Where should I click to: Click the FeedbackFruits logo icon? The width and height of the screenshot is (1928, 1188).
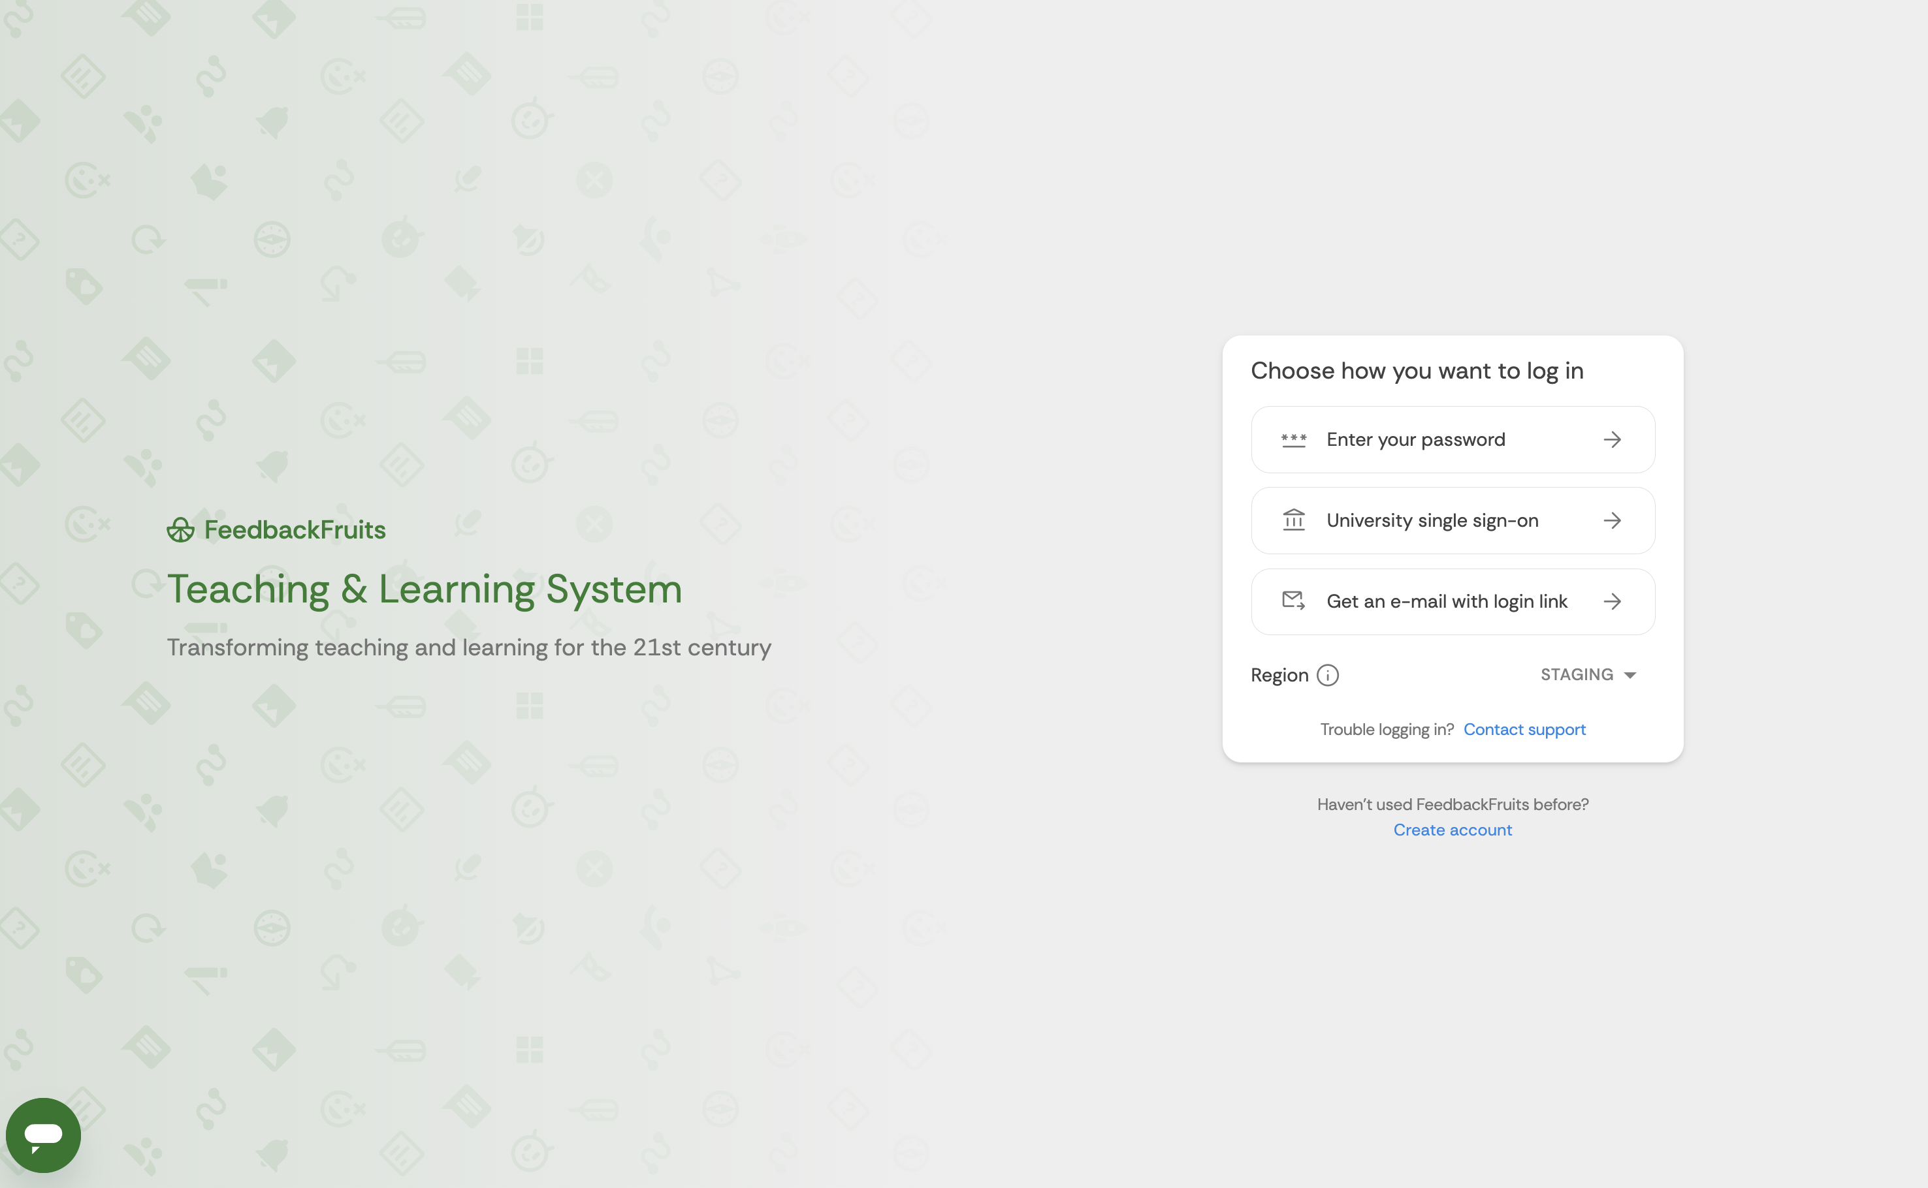point(180,529)
